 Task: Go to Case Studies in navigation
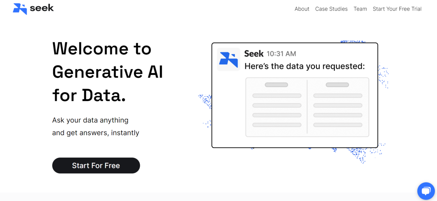click(x=331, y=9)
